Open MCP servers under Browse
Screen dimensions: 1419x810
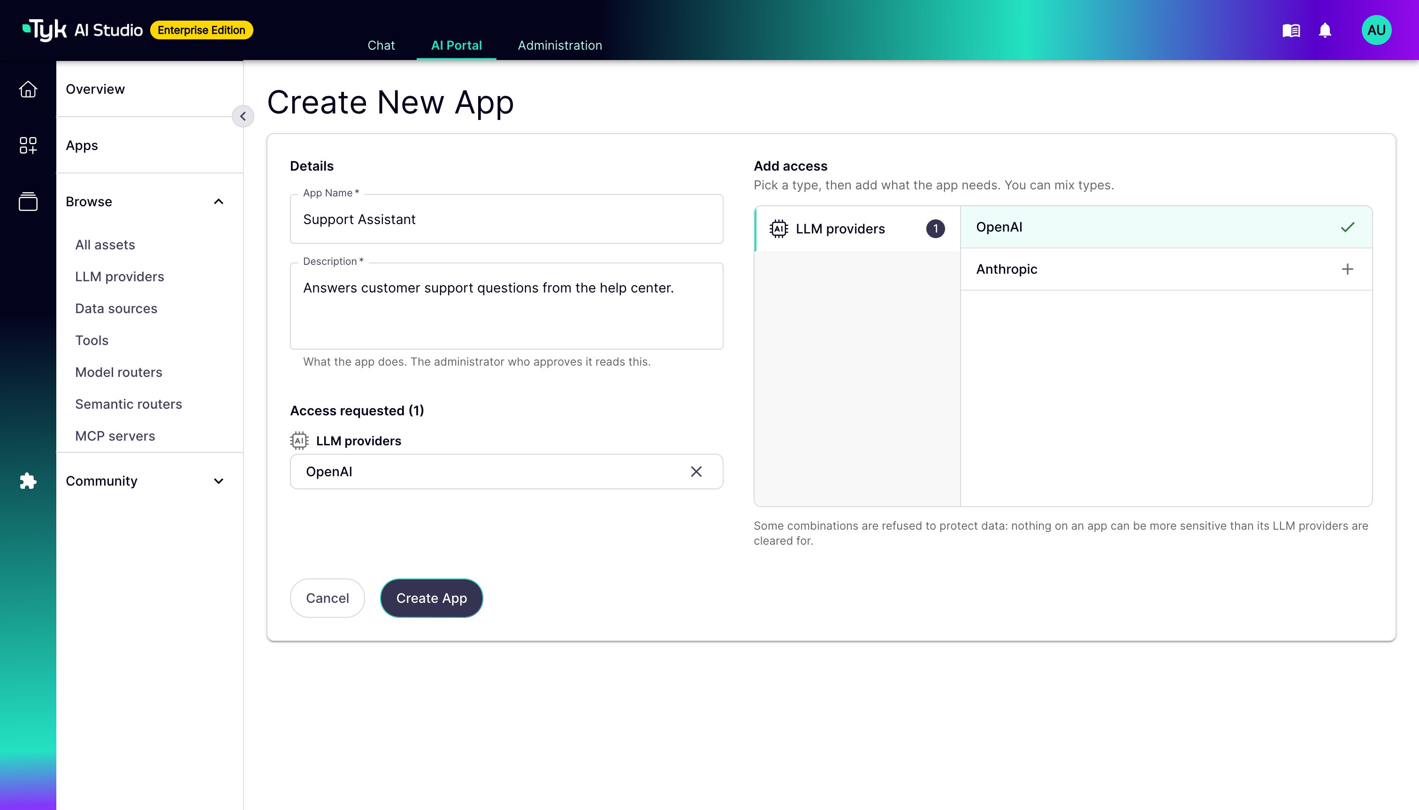115,435
